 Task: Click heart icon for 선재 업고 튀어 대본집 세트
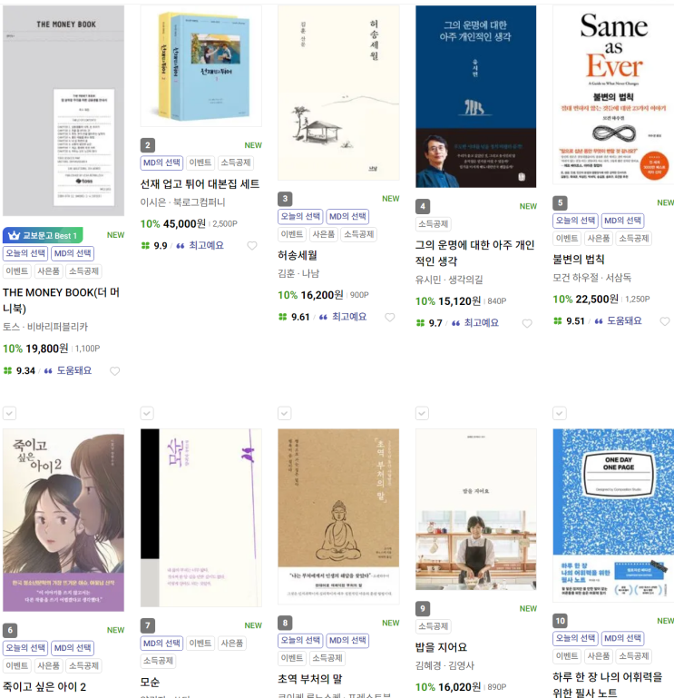(252, 246)
